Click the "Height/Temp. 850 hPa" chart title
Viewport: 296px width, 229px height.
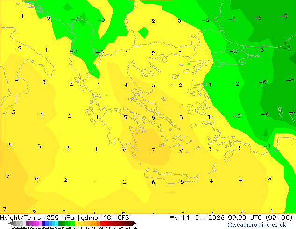click(x=37, y=218)
